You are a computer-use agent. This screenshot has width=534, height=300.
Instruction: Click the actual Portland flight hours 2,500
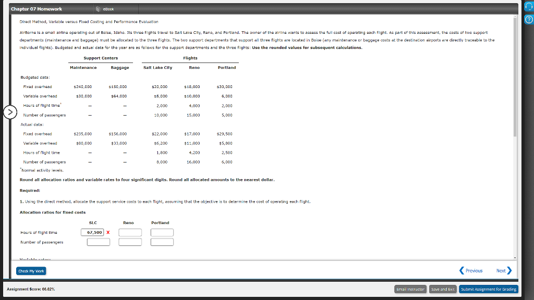tap(227, 153)
